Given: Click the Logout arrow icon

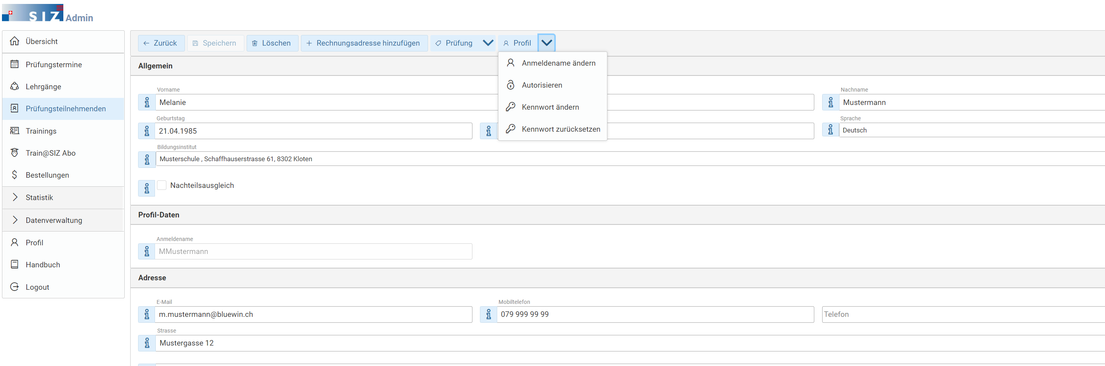Looking at the screenshot, I should 15,287.
